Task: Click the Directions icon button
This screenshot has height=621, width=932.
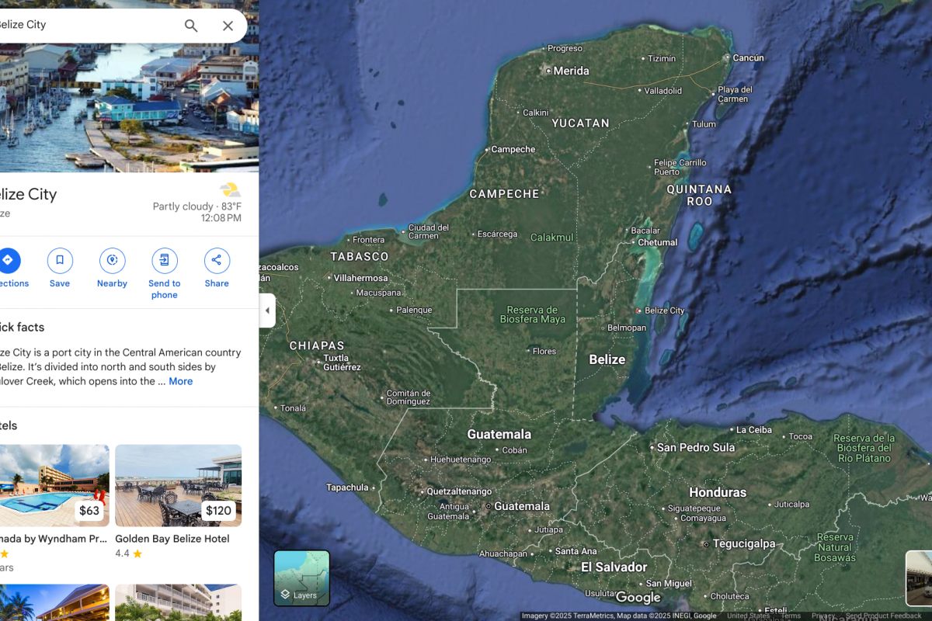Action: [8, 261]
